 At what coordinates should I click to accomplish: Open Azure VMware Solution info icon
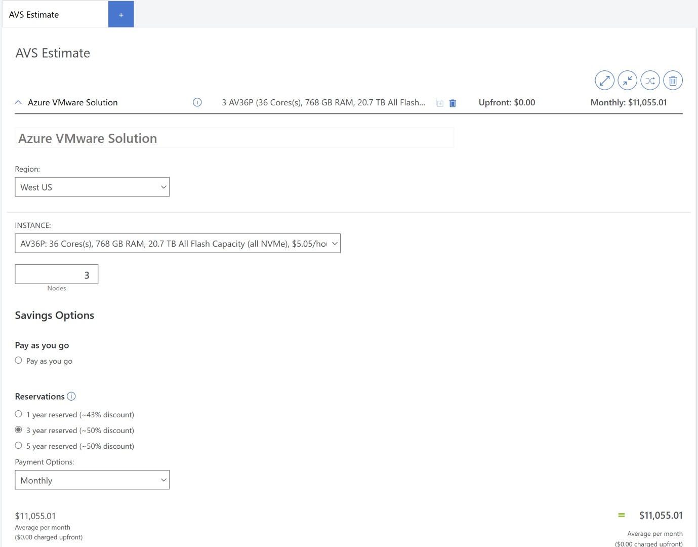[197, 102]
